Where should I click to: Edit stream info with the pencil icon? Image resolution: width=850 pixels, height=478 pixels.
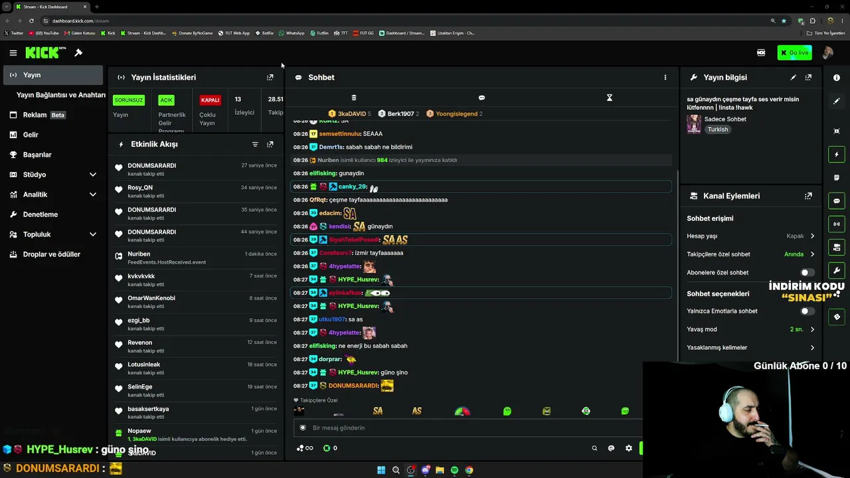[x=793, y=78]
